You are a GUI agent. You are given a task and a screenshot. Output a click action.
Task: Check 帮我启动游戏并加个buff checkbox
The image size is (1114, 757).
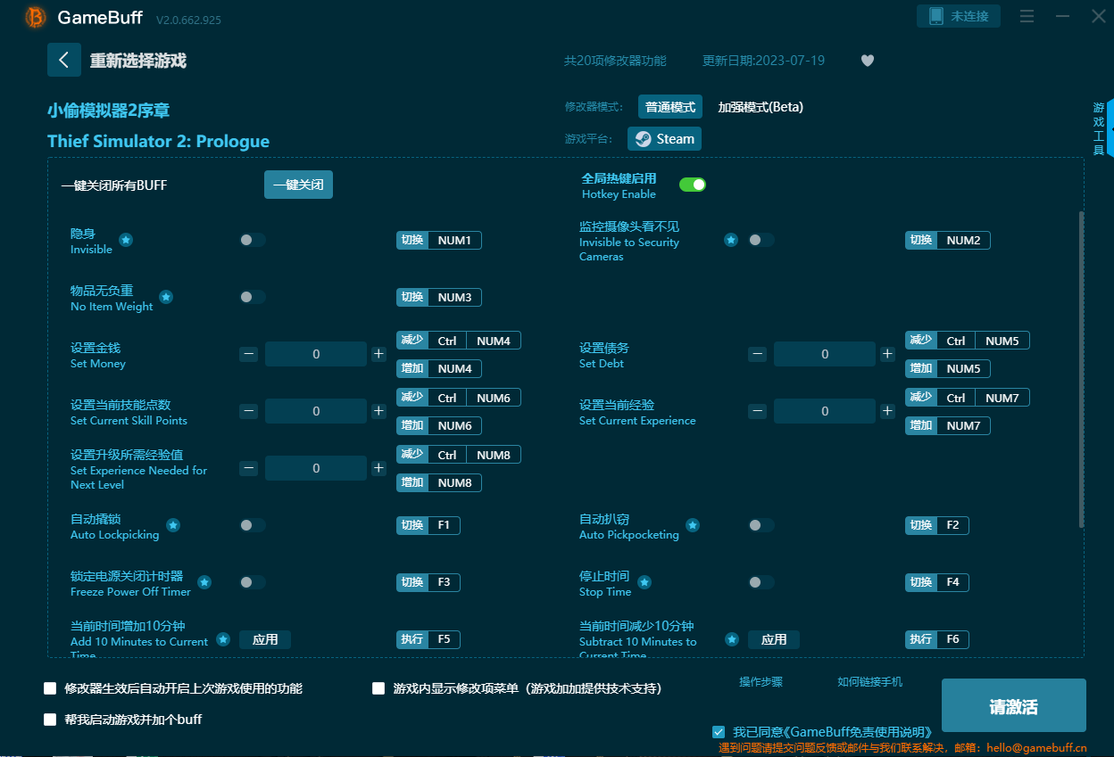[50, 720]
